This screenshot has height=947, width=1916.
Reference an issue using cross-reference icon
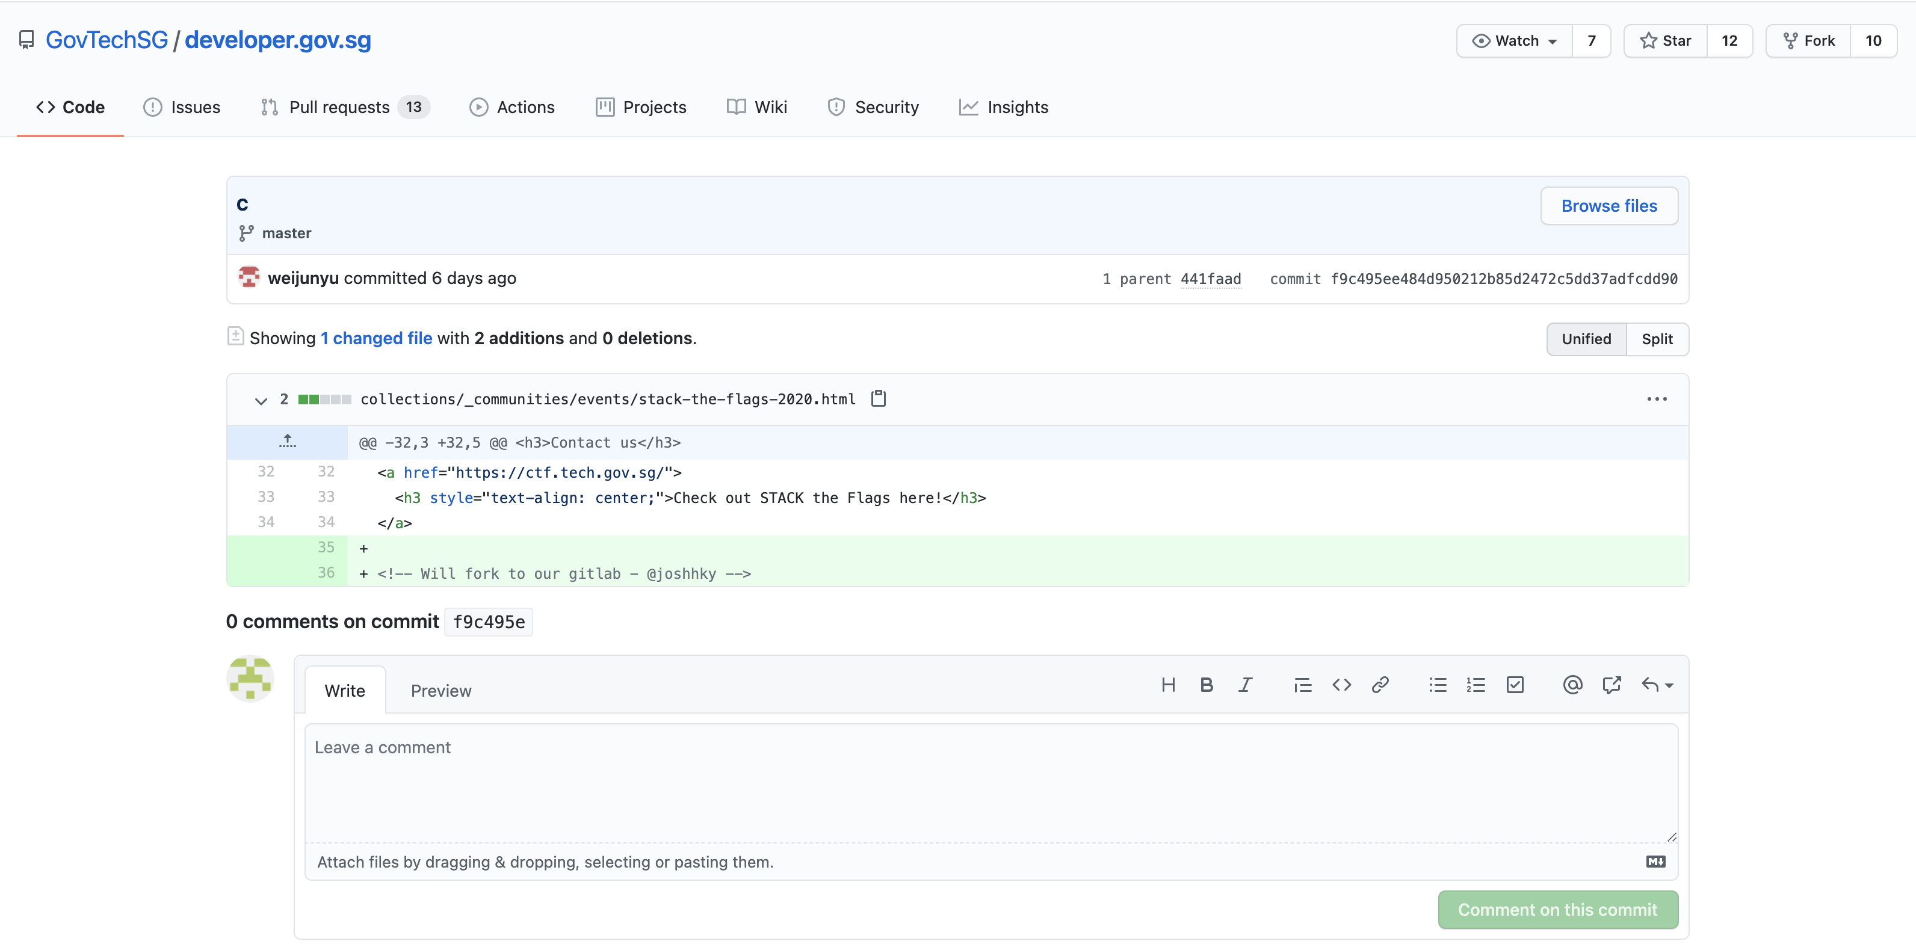click(x=1611, y=685)
